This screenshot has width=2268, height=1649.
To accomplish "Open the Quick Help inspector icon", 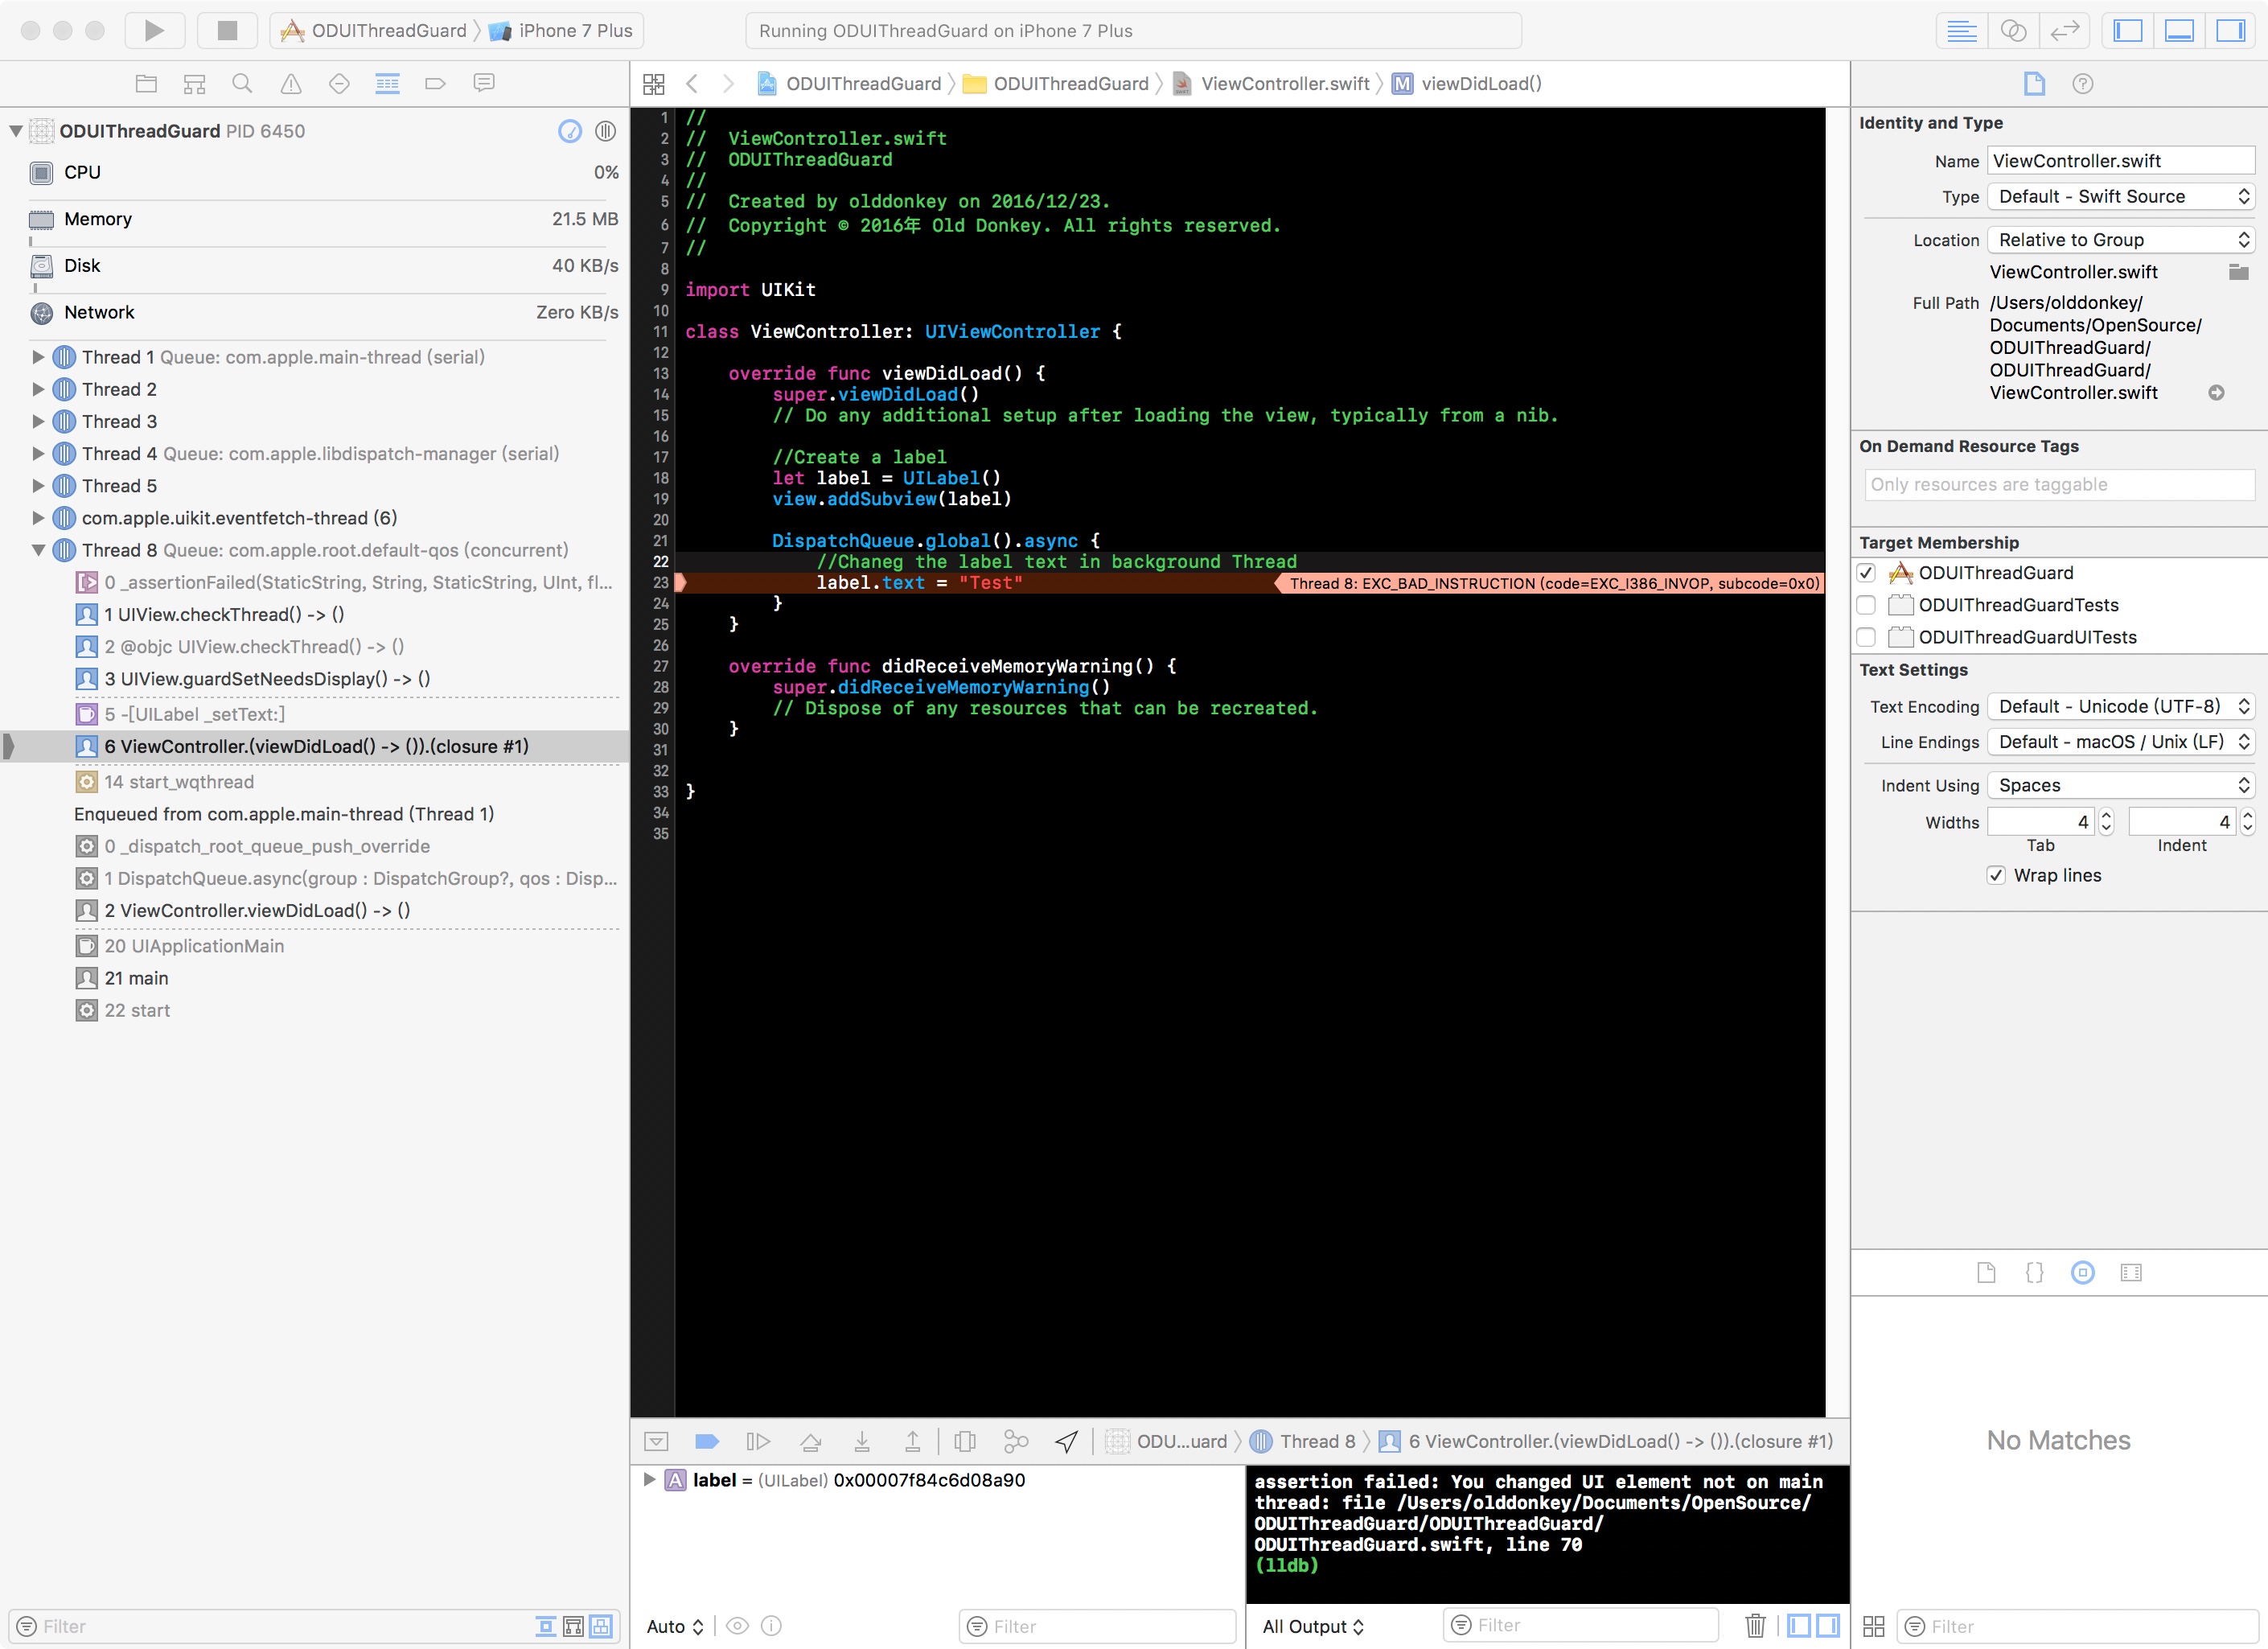I will click(2082, 84).
